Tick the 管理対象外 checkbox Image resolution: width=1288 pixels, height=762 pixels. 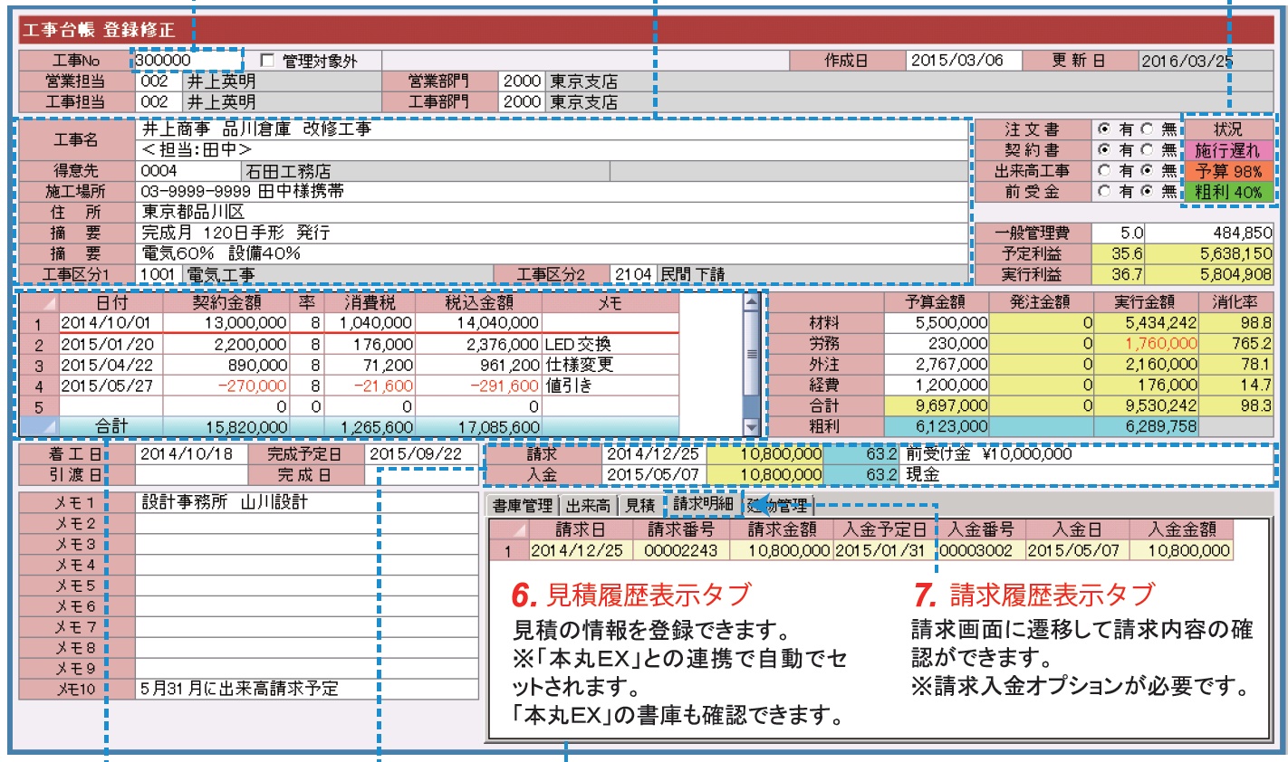pos(267,61)
